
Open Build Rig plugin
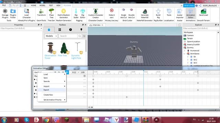pyautogui.click(x=158, y=14)
